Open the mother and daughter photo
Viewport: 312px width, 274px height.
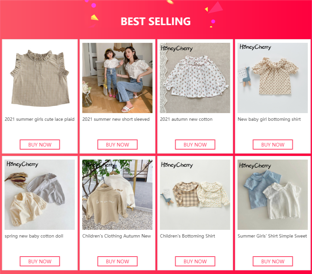point(118,78)
